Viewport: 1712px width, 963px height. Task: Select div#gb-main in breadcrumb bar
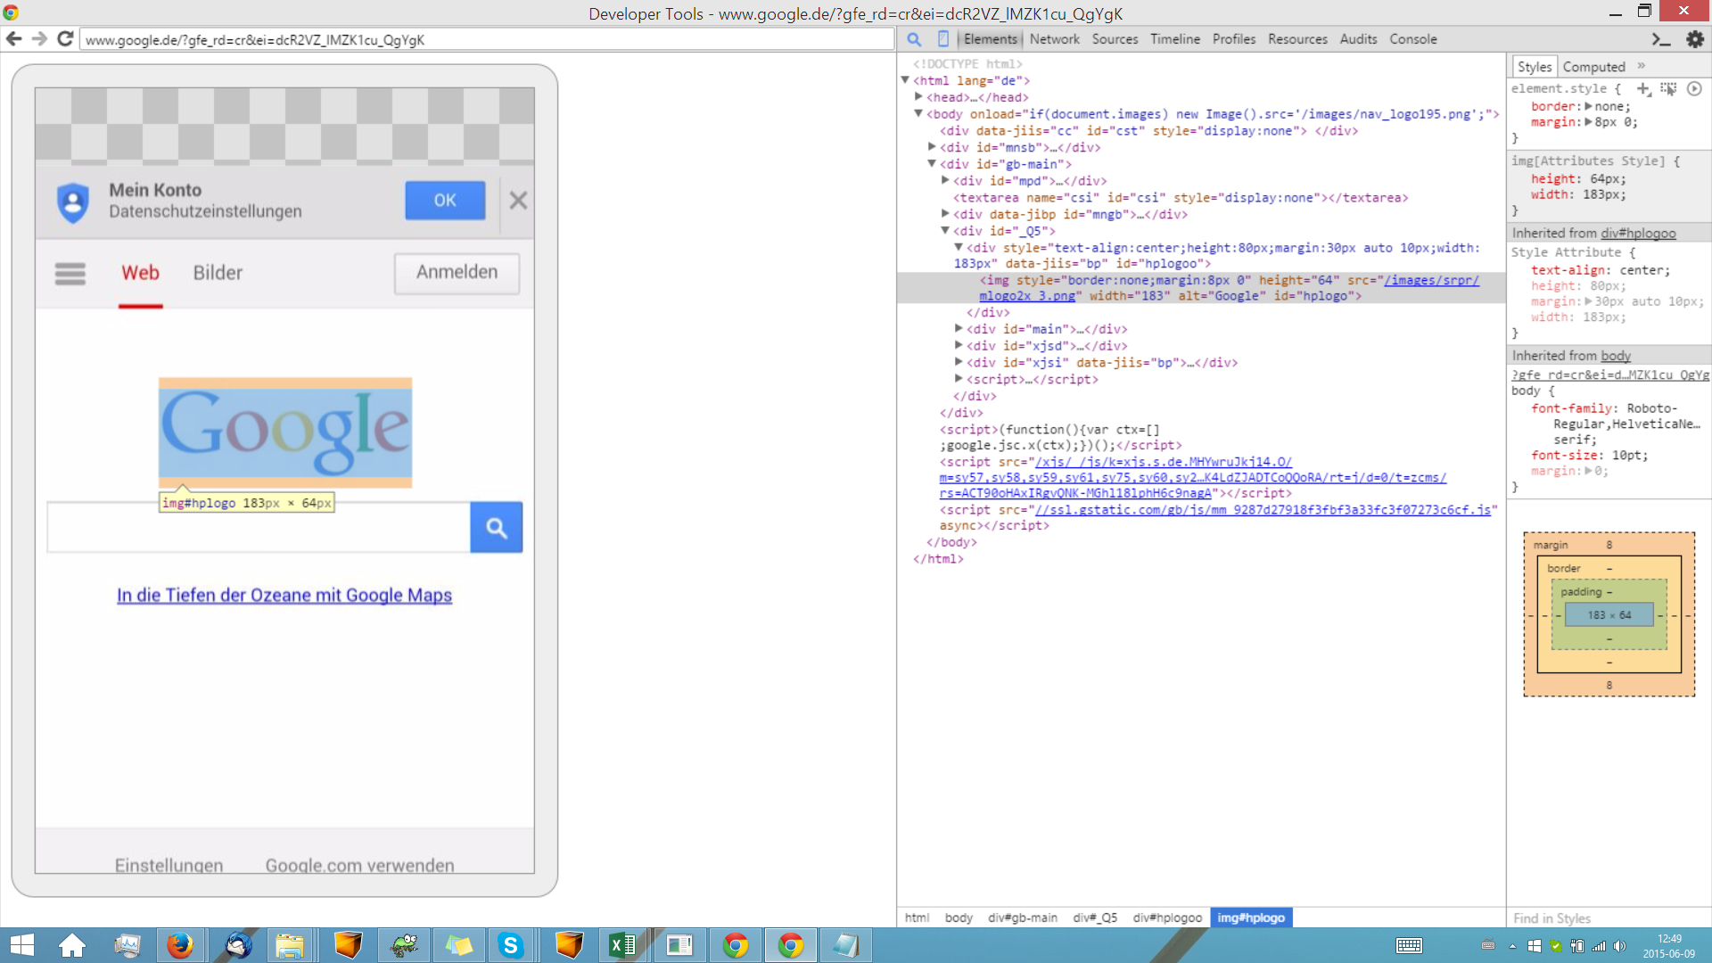tap(1023, 918)
